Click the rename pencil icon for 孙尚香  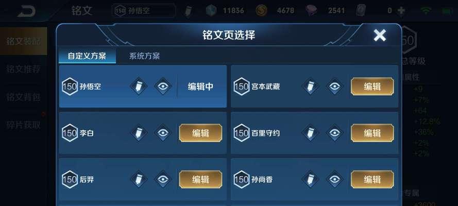310,179
